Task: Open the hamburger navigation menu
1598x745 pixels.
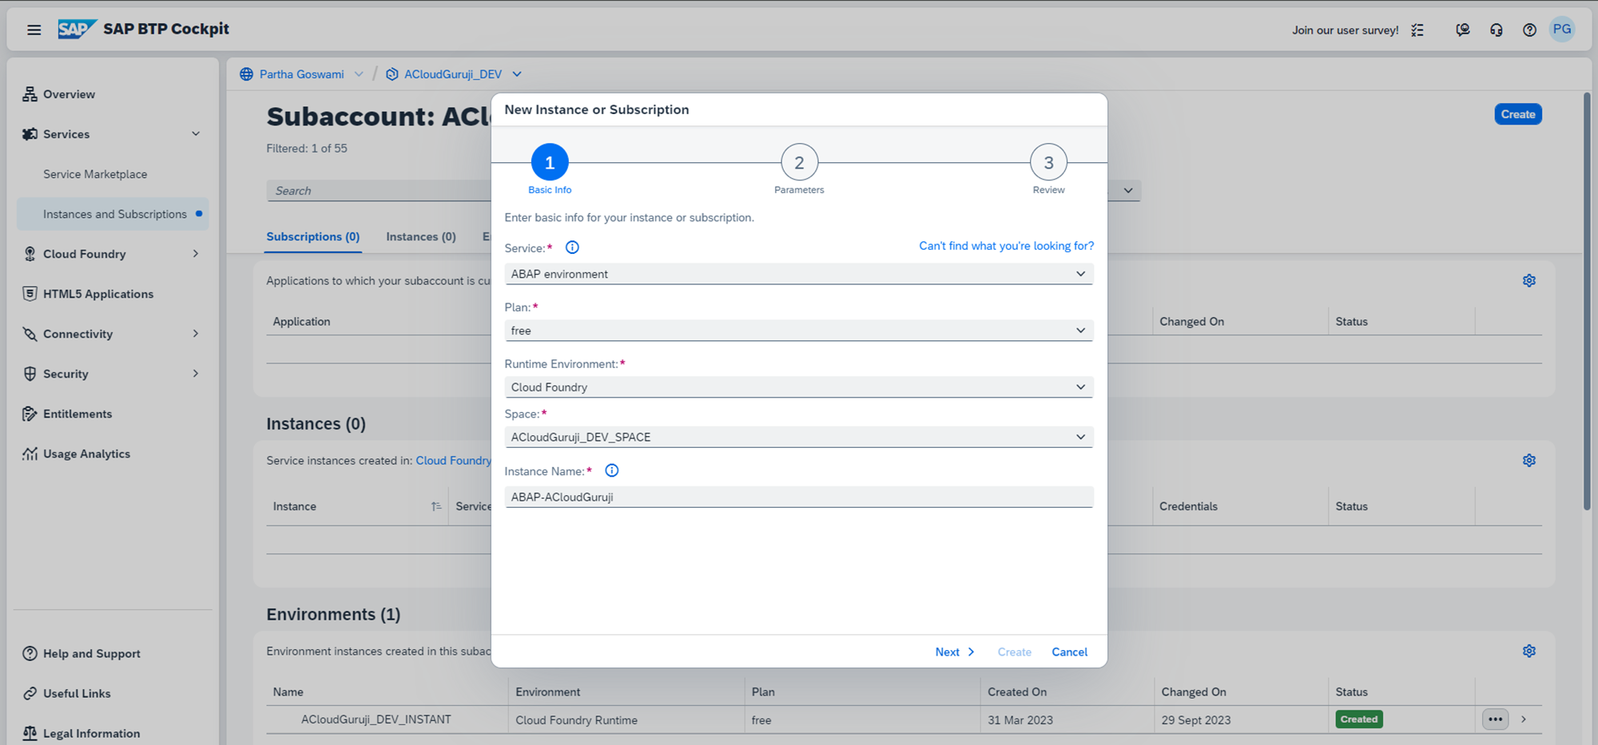Action: pos(34,30)
